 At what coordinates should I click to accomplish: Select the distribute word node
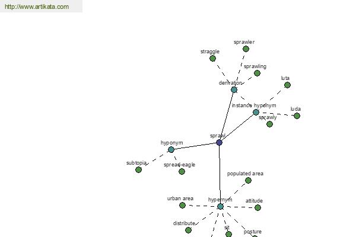click(188, 230)
